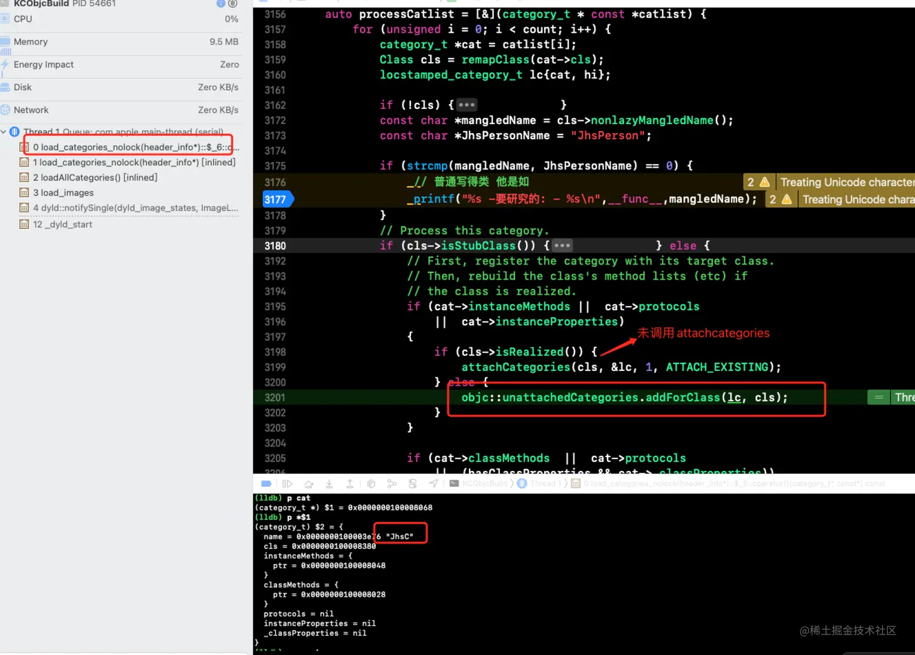Open the Memory gauge report

coord(121,42)
